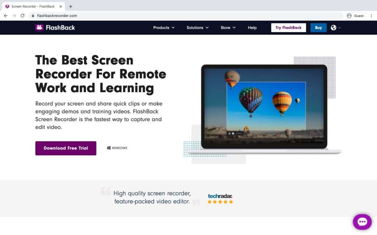Click the Guest profile avatar

coord(349,15)
